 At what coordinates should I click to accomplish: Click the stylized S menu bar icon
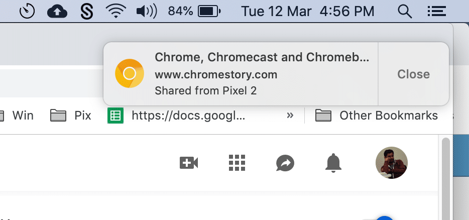87,11
